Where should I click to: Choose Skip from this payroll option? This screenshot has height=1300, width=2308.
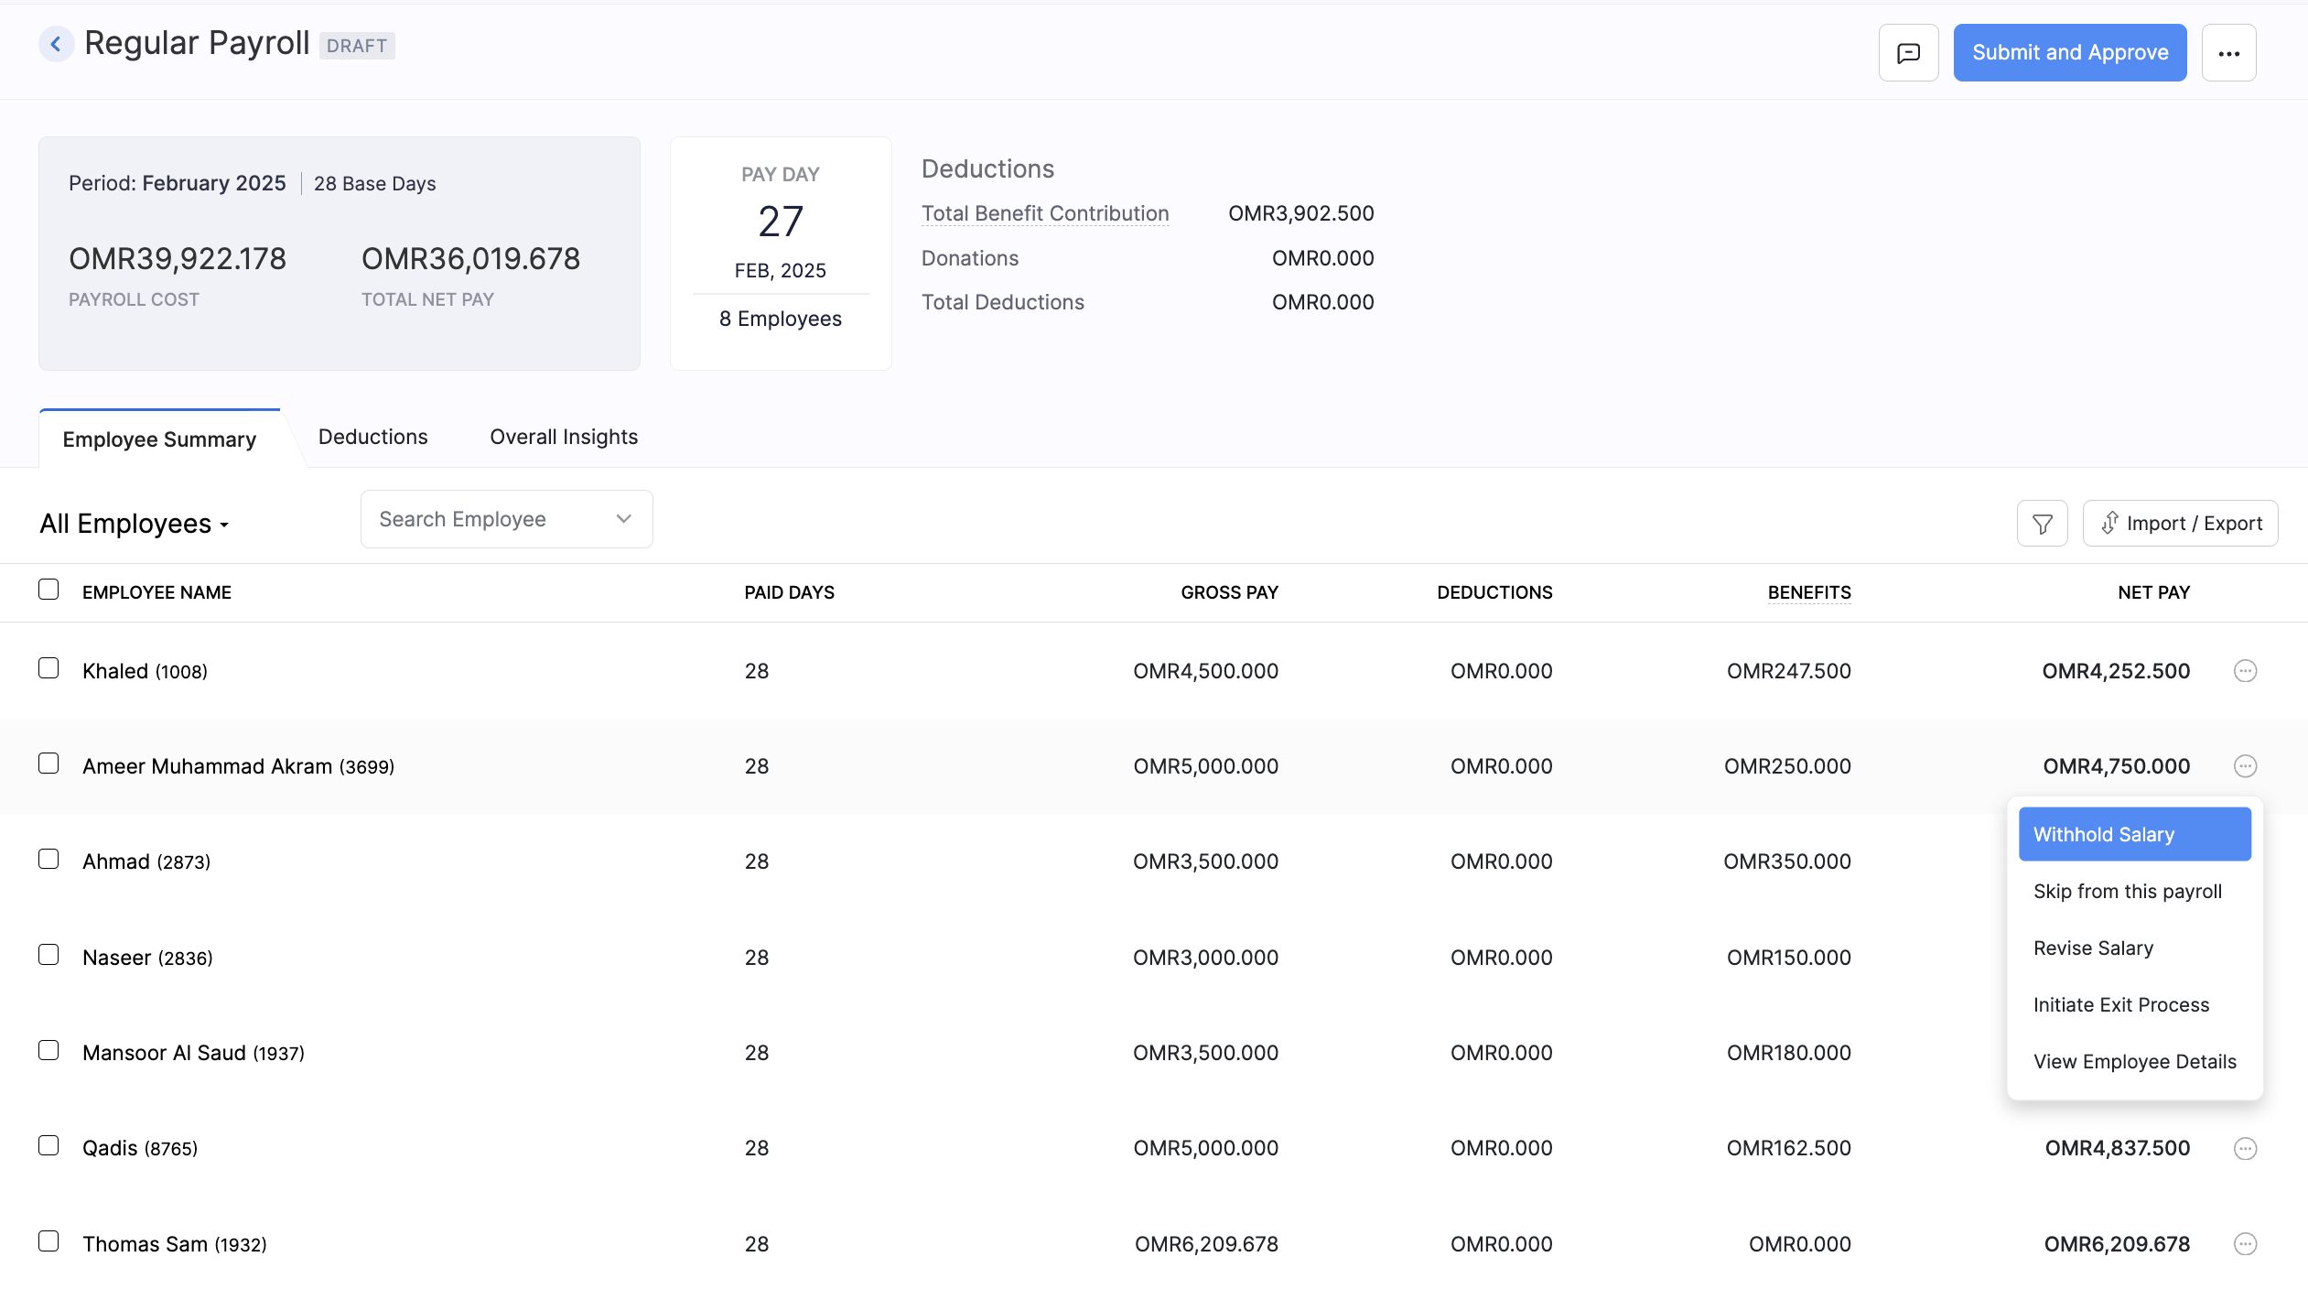coord(2128,891)
